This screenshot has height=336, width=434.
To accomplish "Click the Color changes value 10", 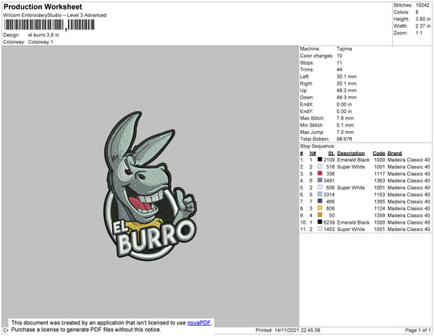I will (339, 56).
